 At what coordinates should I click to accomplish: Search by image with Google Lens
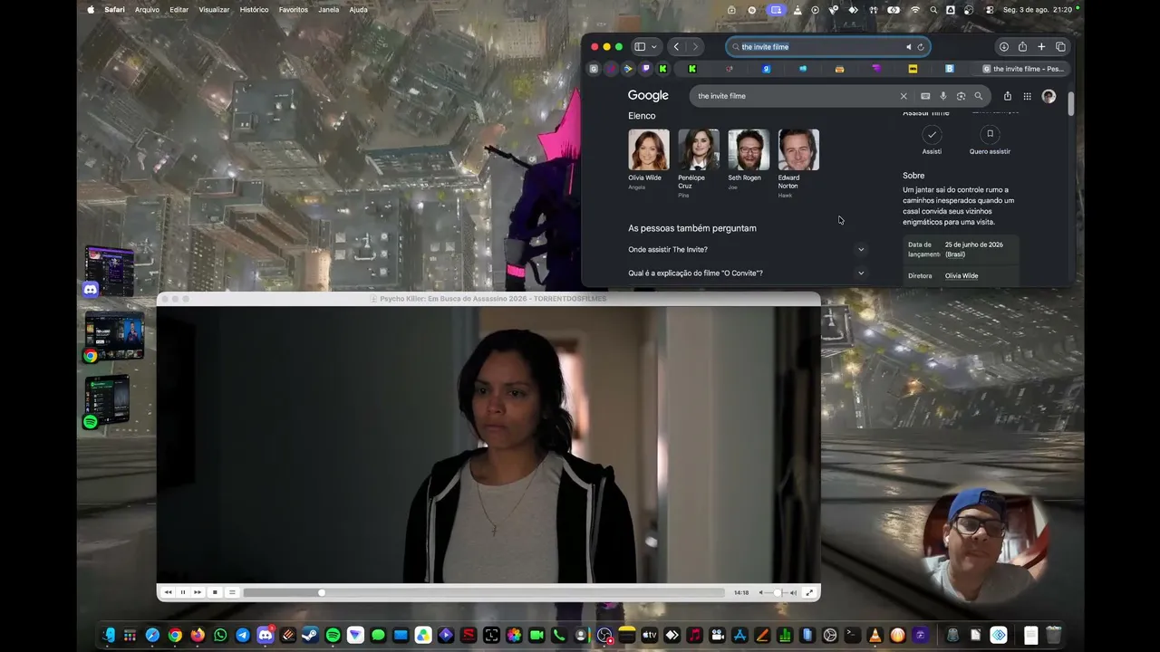click(962, 96)
